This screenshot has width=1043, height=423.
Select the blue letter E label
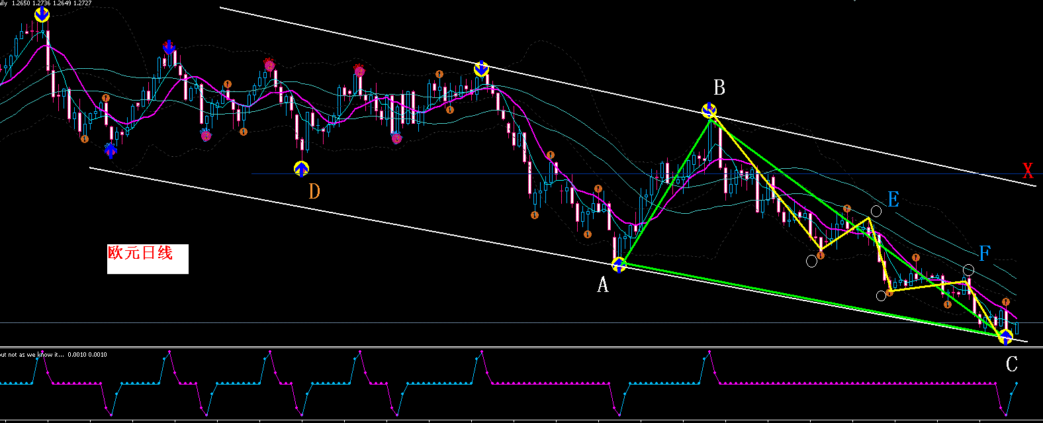click(x=893, y=199)
